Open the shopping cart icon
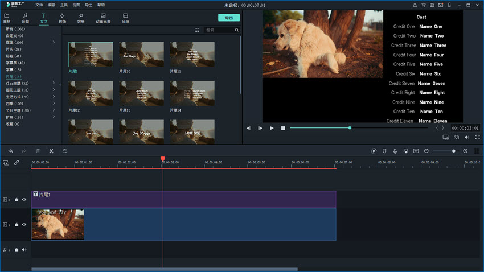 click(423, 5)
